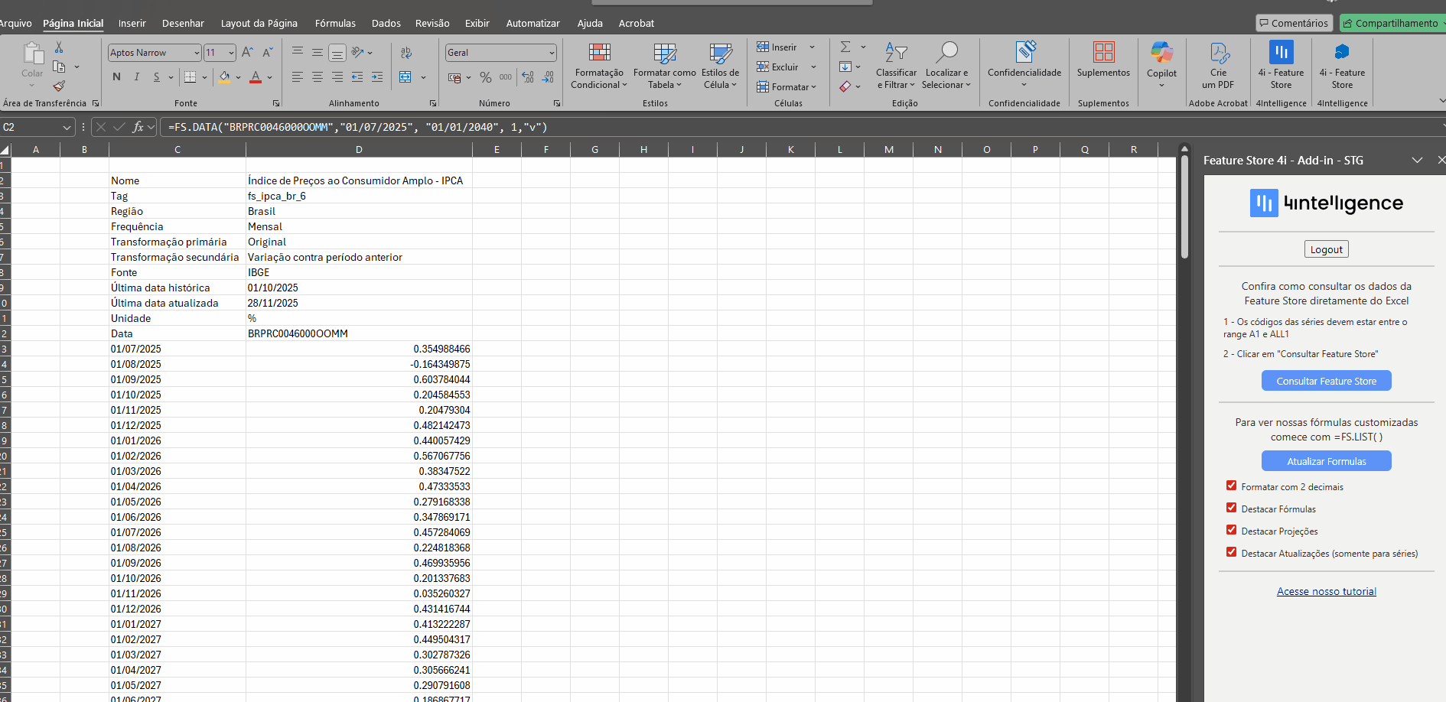Disable the Destacar Projeções checkbox

click(x=1231, y=530)
